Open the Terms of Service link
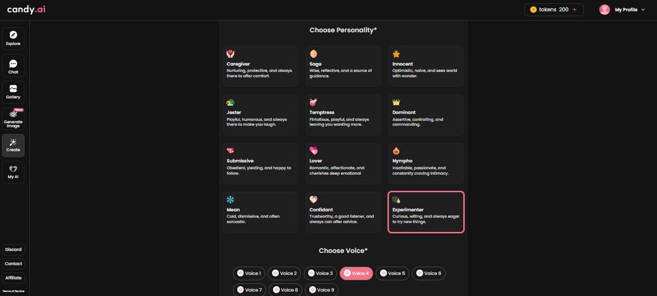Screen dimensions: 657x296 point(13,291)
